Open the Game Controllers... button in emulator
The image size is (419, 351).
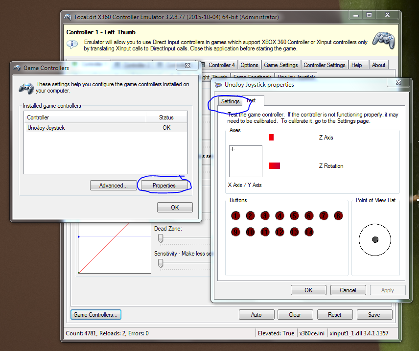[x=95, y=315]
